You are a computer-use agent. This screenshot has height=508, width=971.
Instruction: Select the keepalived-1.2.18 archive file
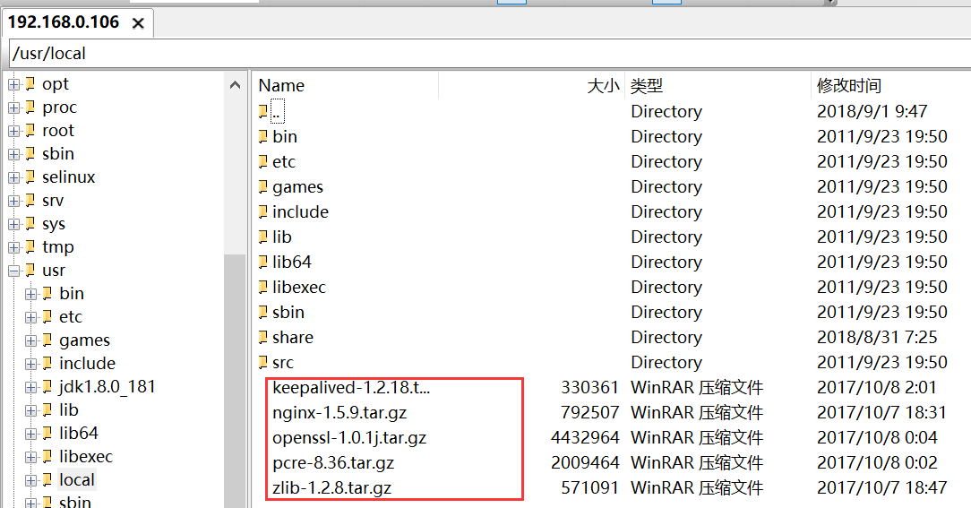pos(351,388)
